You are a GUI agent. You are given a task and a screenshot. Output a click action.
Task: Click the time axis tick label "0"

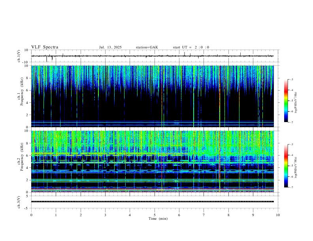pyautogui.click(x=31, y=215)
